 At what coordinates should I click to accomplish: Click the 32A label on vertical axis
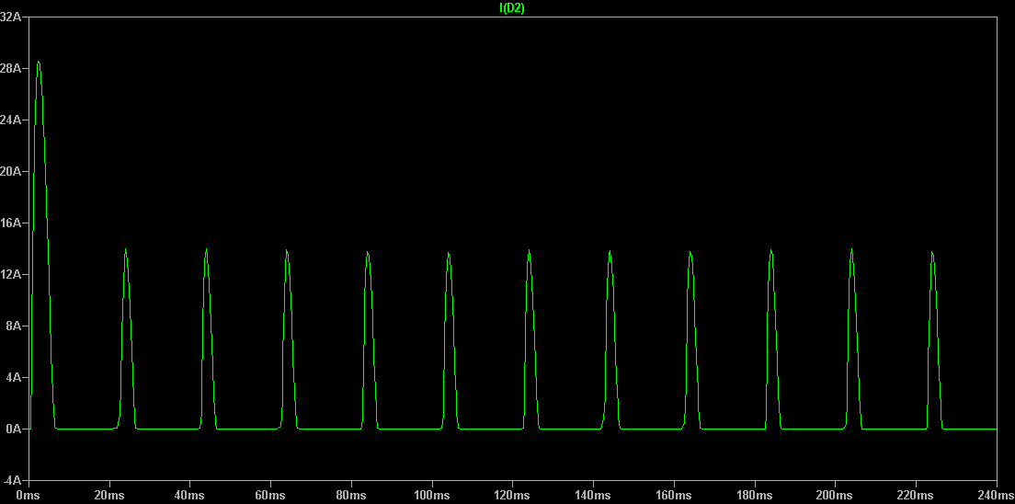pos(12,17)
